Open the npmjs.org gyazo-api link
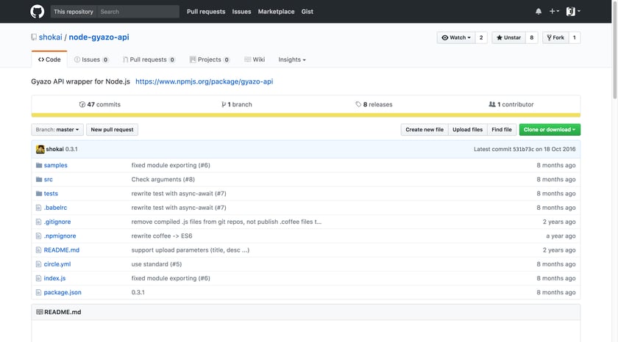This screenshot has height=342, width=618. click(205, 81)
